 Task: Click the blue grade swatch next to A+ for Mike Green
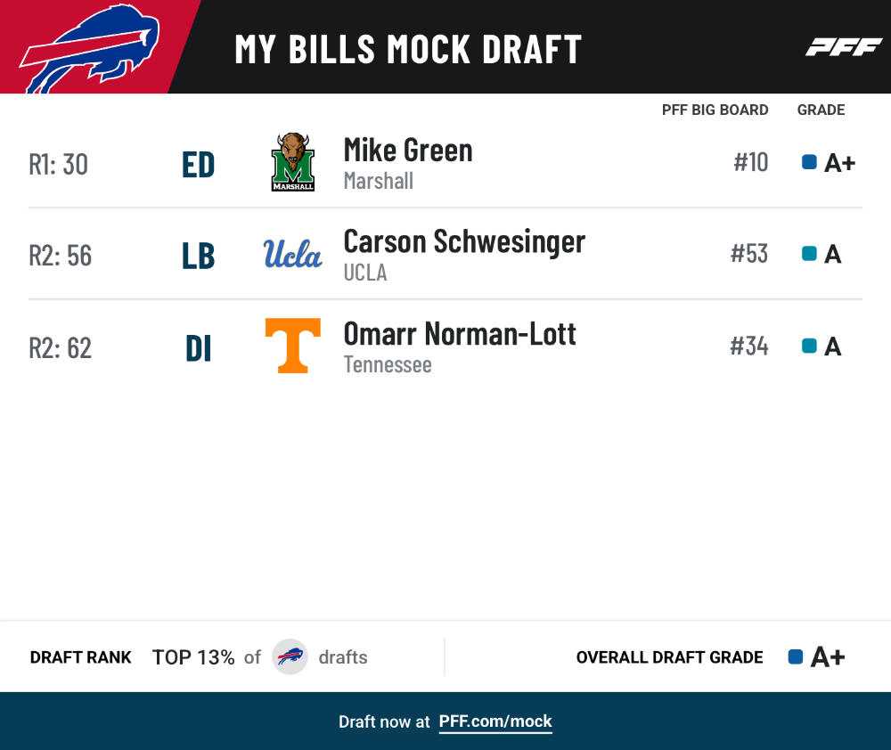click(809, 162)
